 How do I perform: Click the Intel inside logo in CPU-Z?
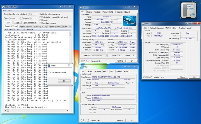coord(130,21)
